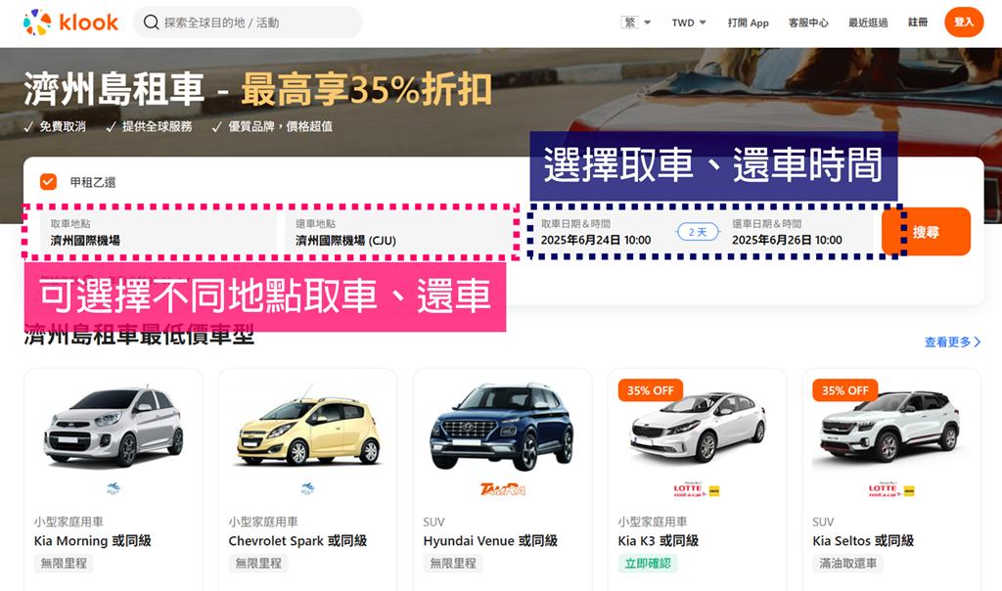Click the 搜尋 search button
The height and width of the screenshot is (591, 1002).
pyautogui.click(x=926, y=232)
